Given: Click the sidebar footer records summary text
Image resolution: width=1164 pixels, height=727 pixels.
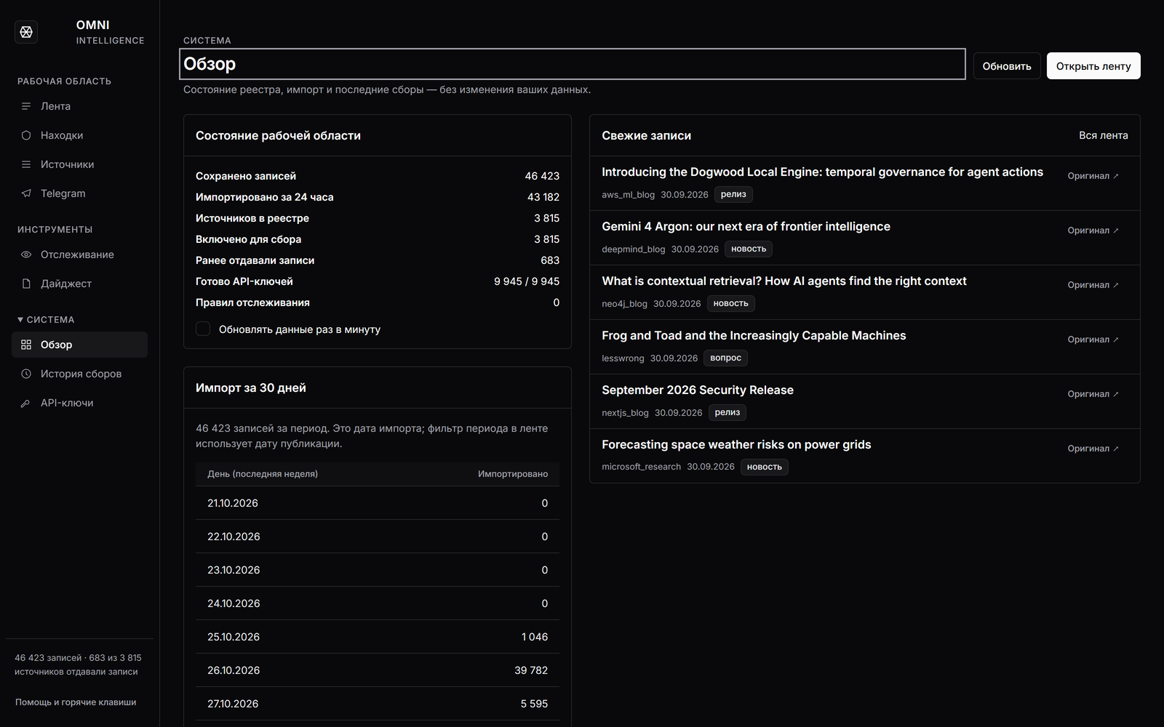Looking at the screenshot, I should click(x=78, y=664).
